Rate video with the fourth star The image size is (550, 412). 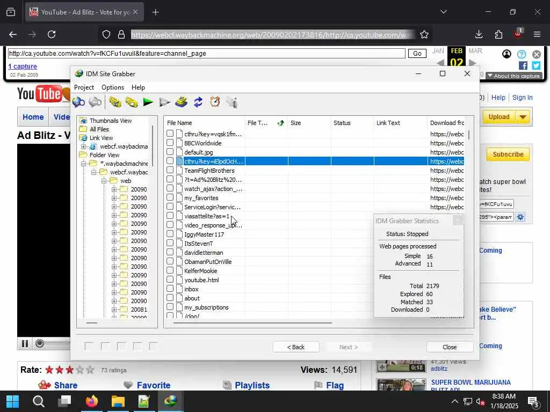pyautogui.click(x=80, y=370)
